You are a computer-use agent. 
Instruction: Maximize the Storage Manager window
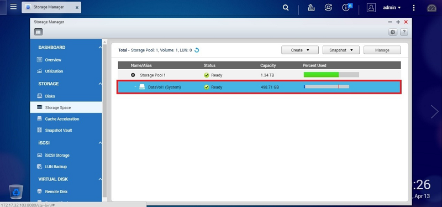click(x=398, y=22)
